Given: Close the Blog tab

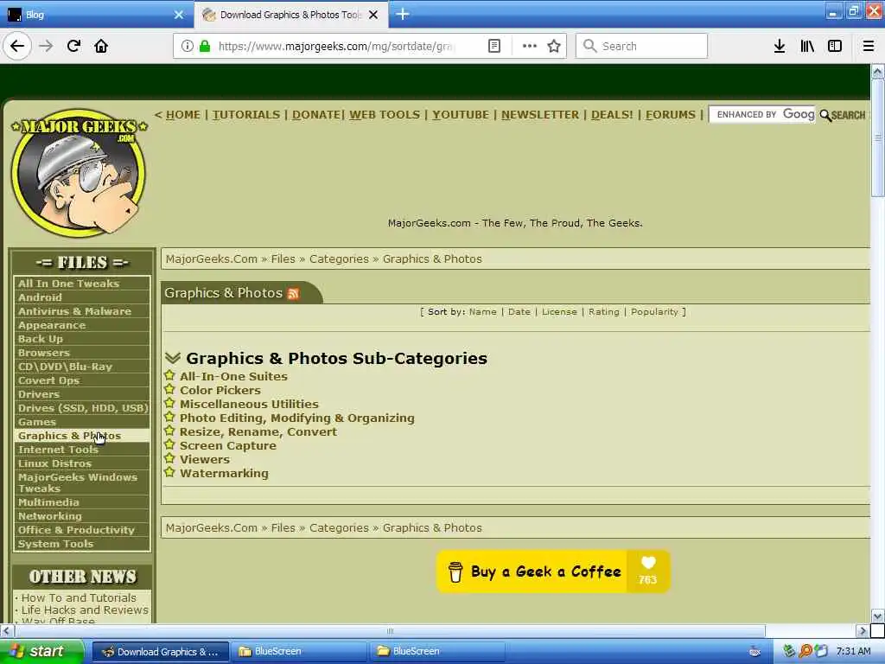Looking at the screenshot, I should click(x=179, y=15).
